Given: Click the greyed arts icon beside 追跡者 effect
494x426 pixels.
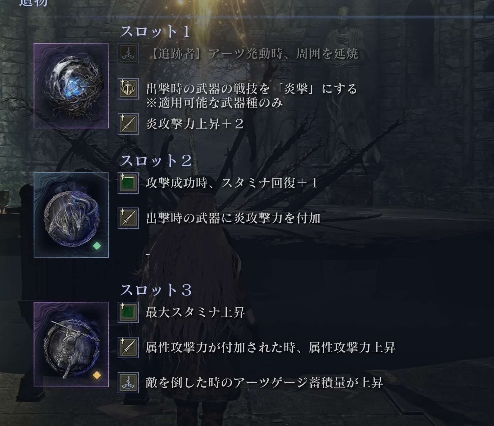Looking at the screenshot, I should pyautogui.click(x=128, y=54).
